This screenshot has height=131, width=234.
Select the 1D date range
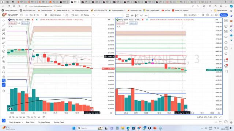(10, 117)
